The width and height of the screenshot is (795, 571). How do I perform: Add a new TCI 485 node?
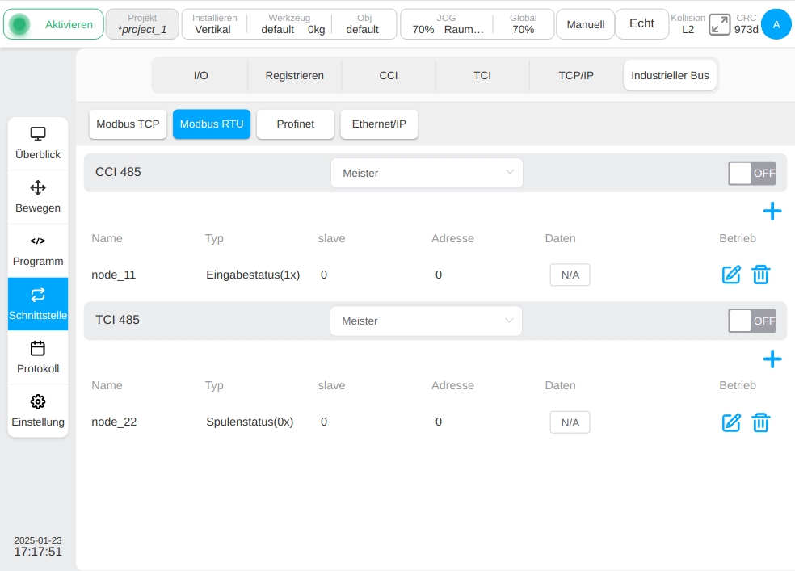point(772,359)
